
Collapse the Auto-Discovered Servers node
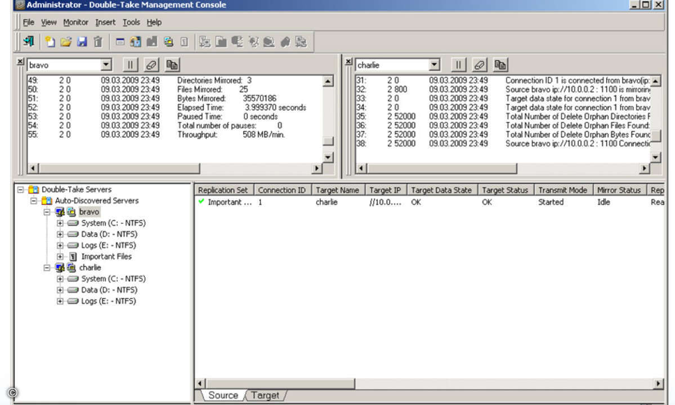[x=34, y=200]
